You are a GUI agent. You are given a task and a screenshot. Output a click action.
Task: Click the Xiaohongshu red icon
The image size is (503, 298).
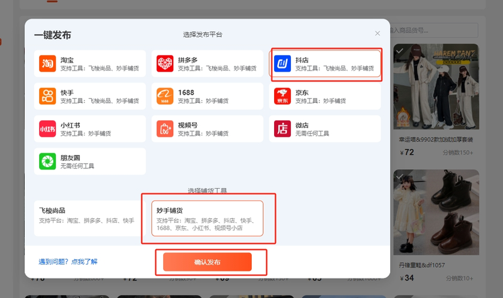pyautogui.click(x=48, y=129)
